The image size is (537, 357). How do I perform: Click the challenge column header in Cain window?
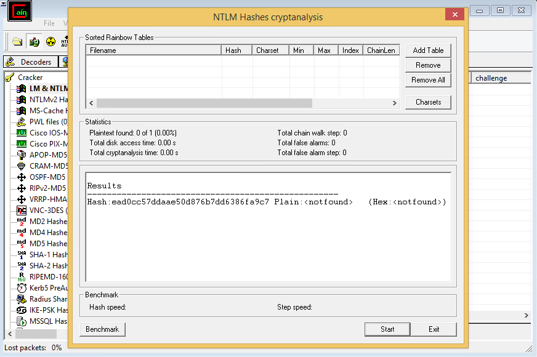pyautogui.click(x=501, y=78)
